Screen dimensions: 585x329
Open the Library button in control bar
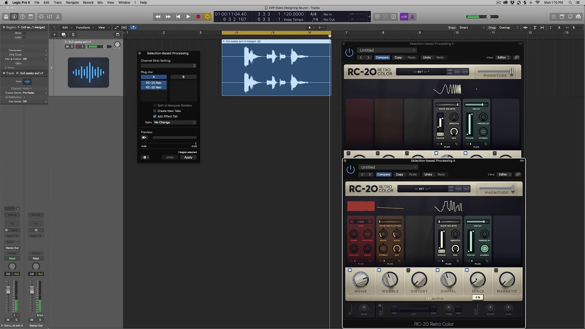pyautogui.click(x=6, y=17)
